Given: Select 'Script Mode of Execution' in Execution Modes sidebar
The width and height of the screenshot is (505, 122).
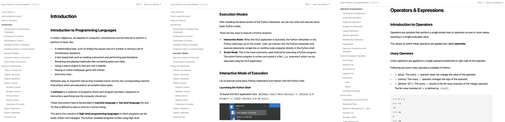Looking at the screenshot, I should pos(184,62).
